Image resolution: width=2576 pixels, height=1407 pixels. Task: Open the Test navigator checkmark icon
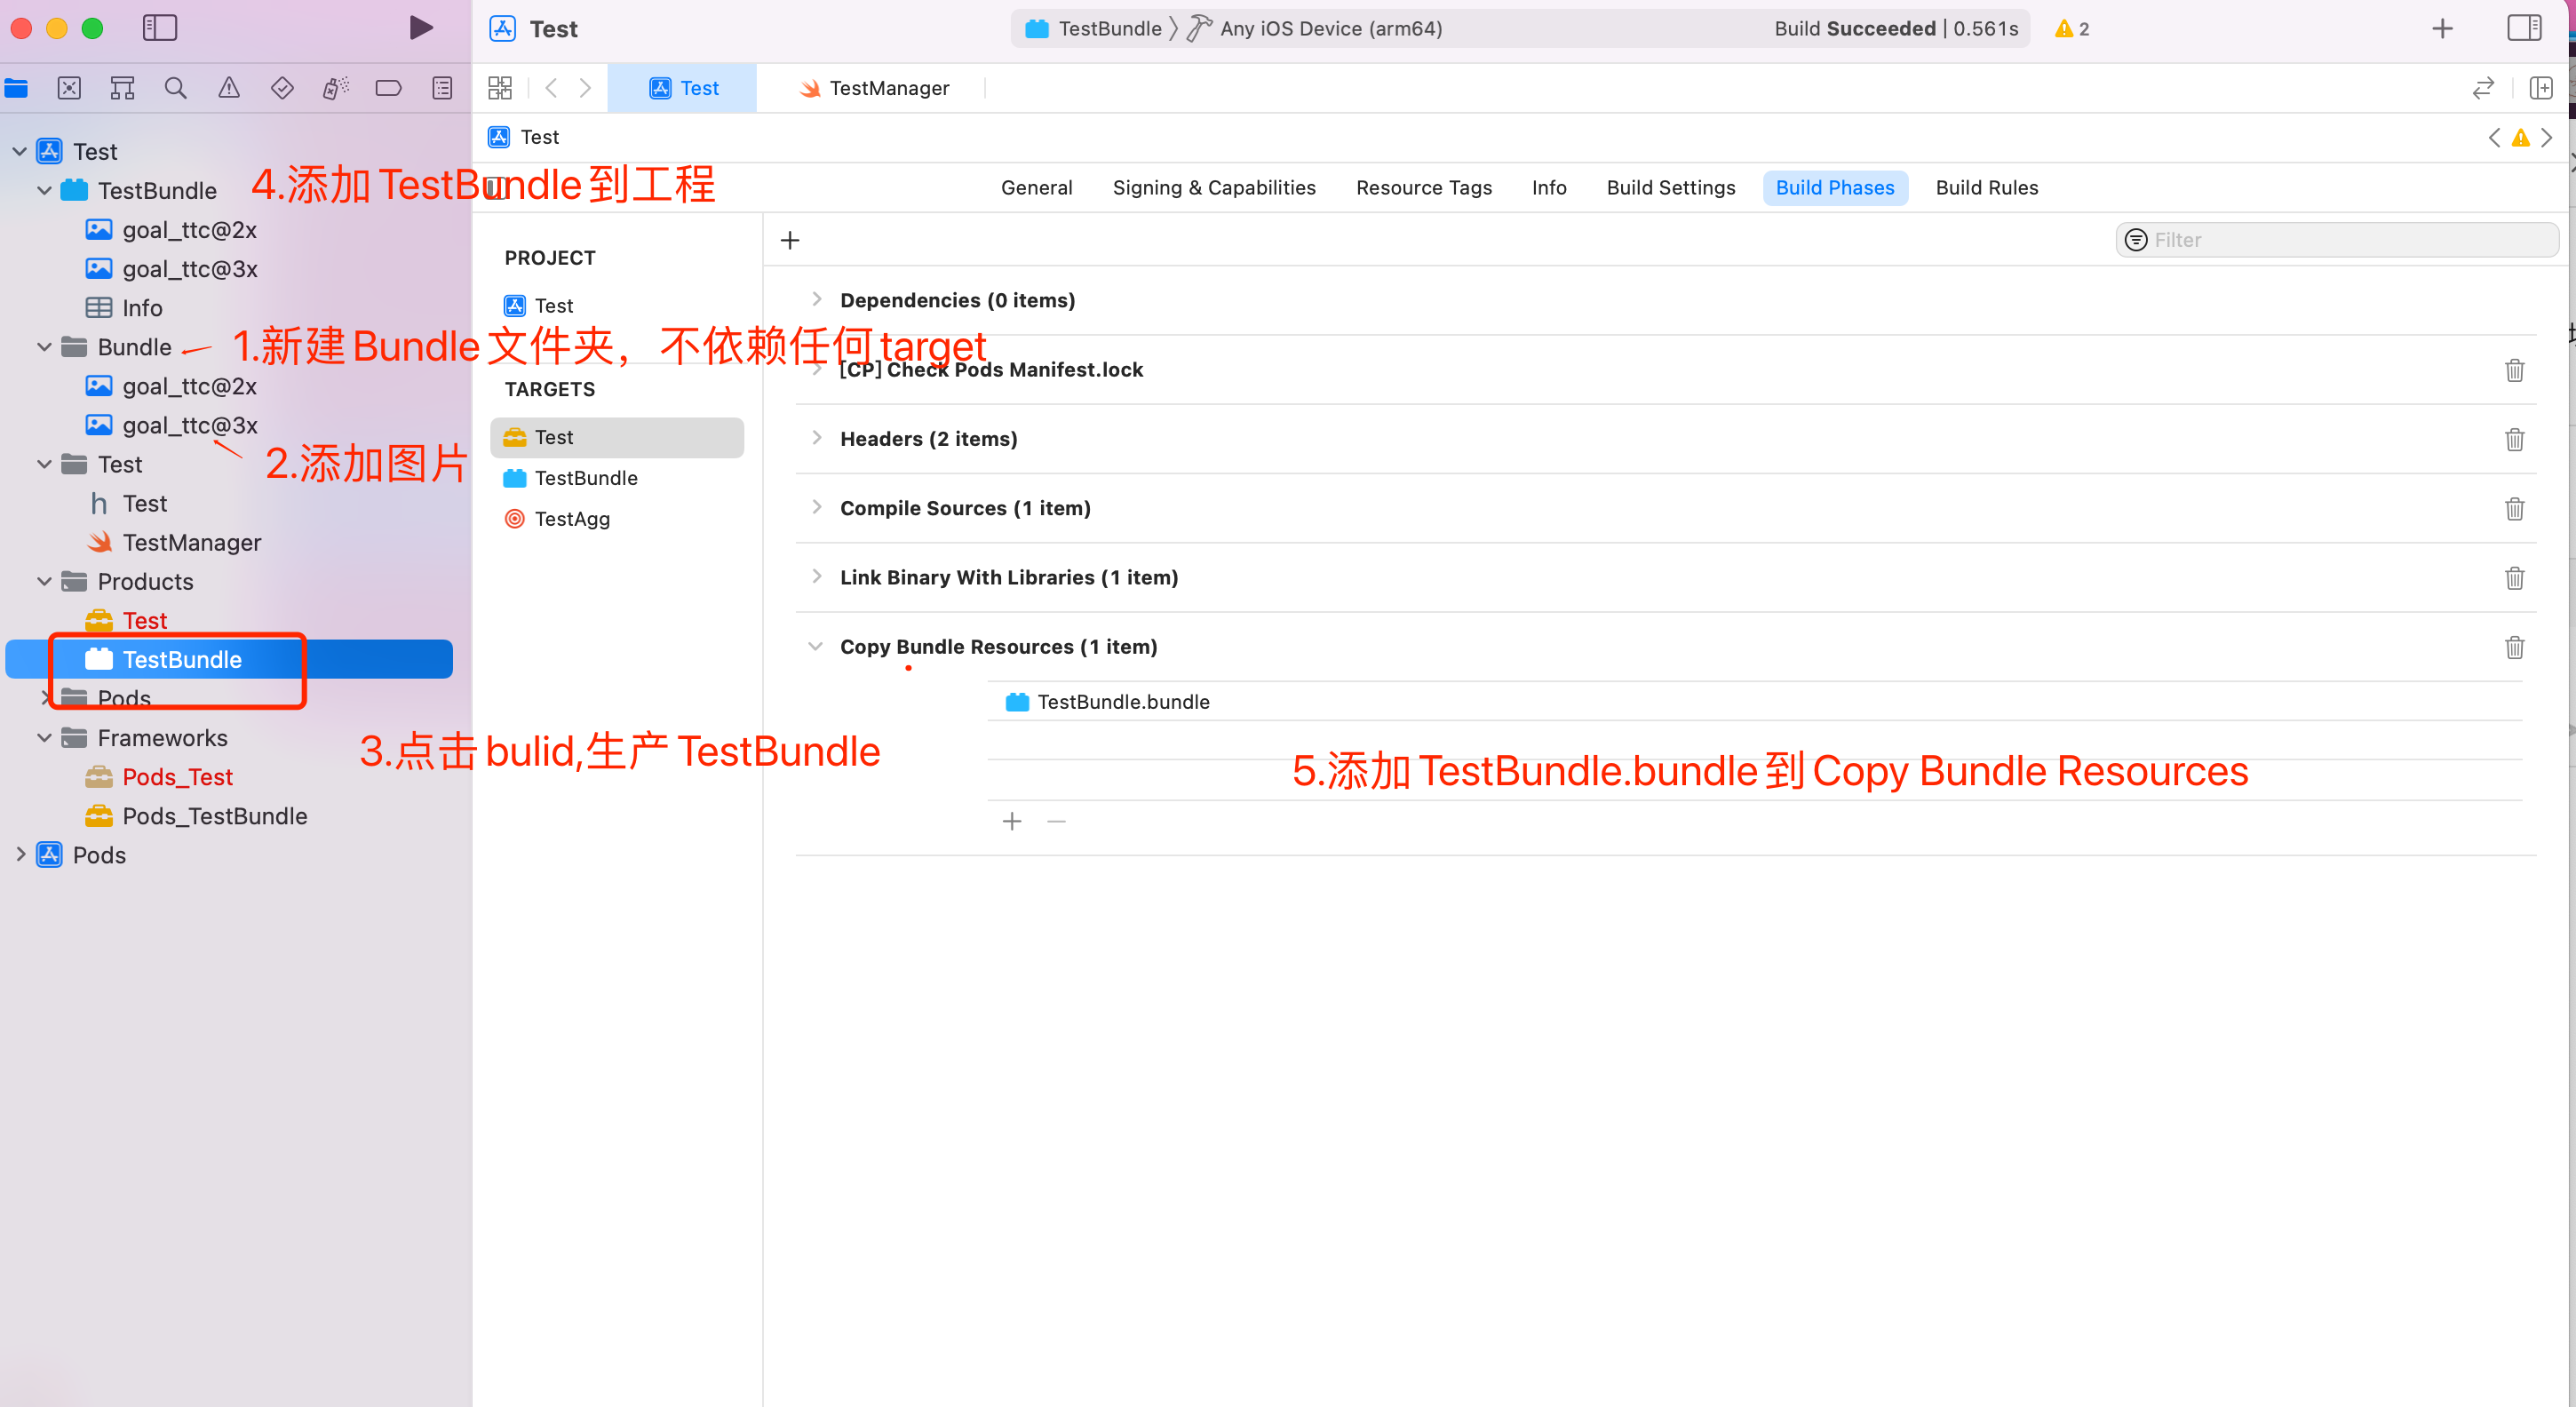282,87
